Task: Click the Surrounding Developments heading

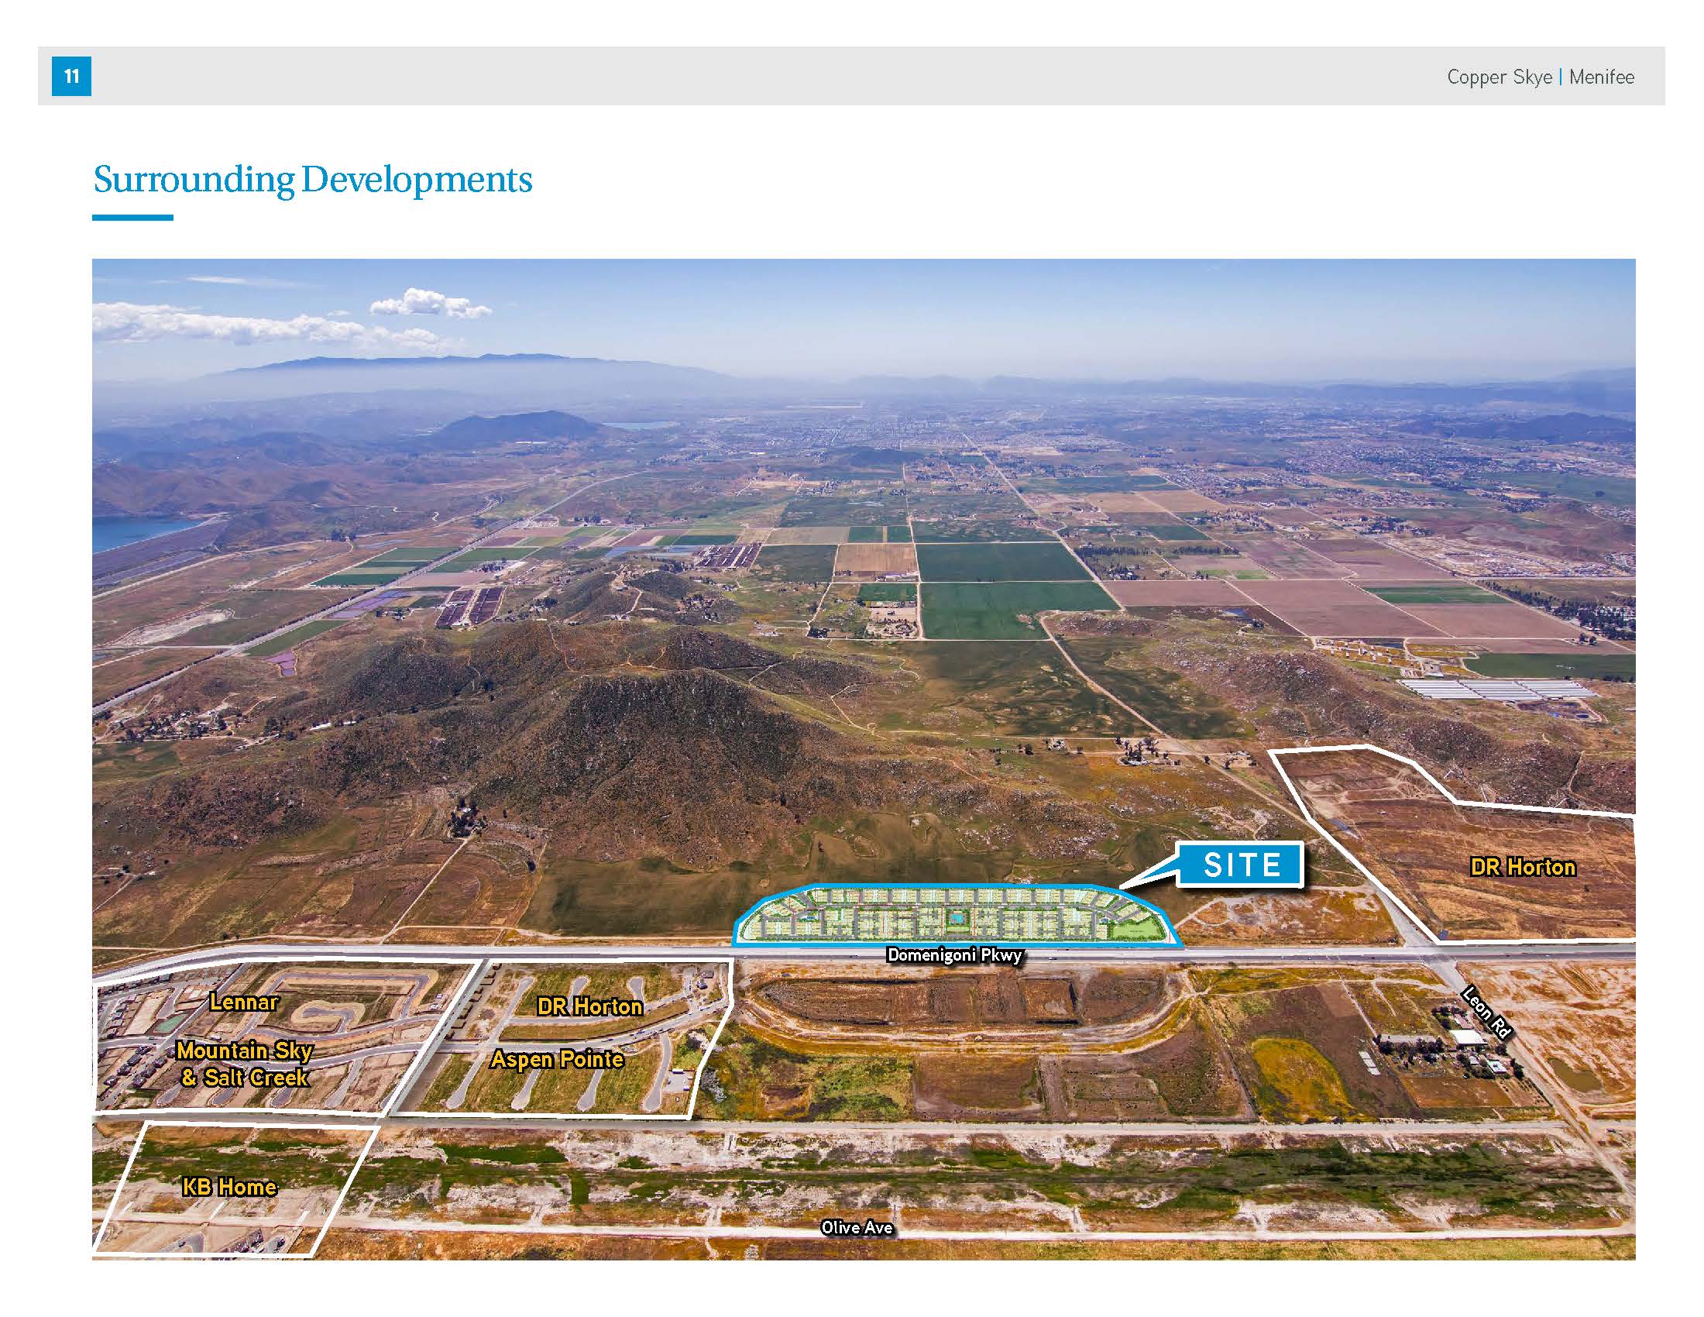Action: click(x=312, y=181)
